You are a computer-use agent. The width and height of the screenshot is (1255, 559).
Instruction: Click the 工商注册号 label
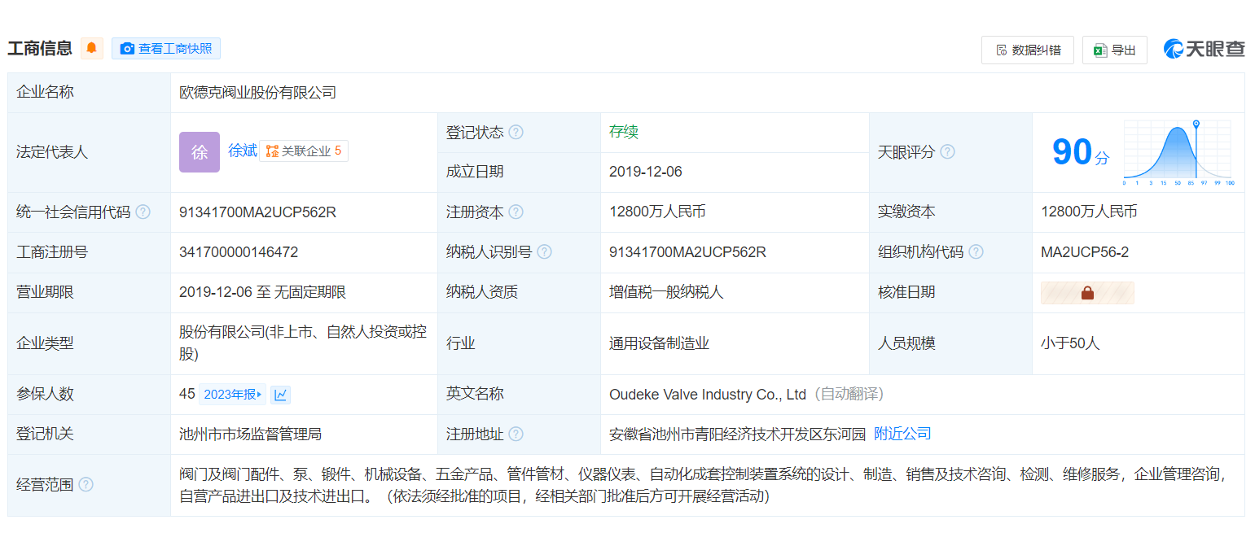point(52,252)
